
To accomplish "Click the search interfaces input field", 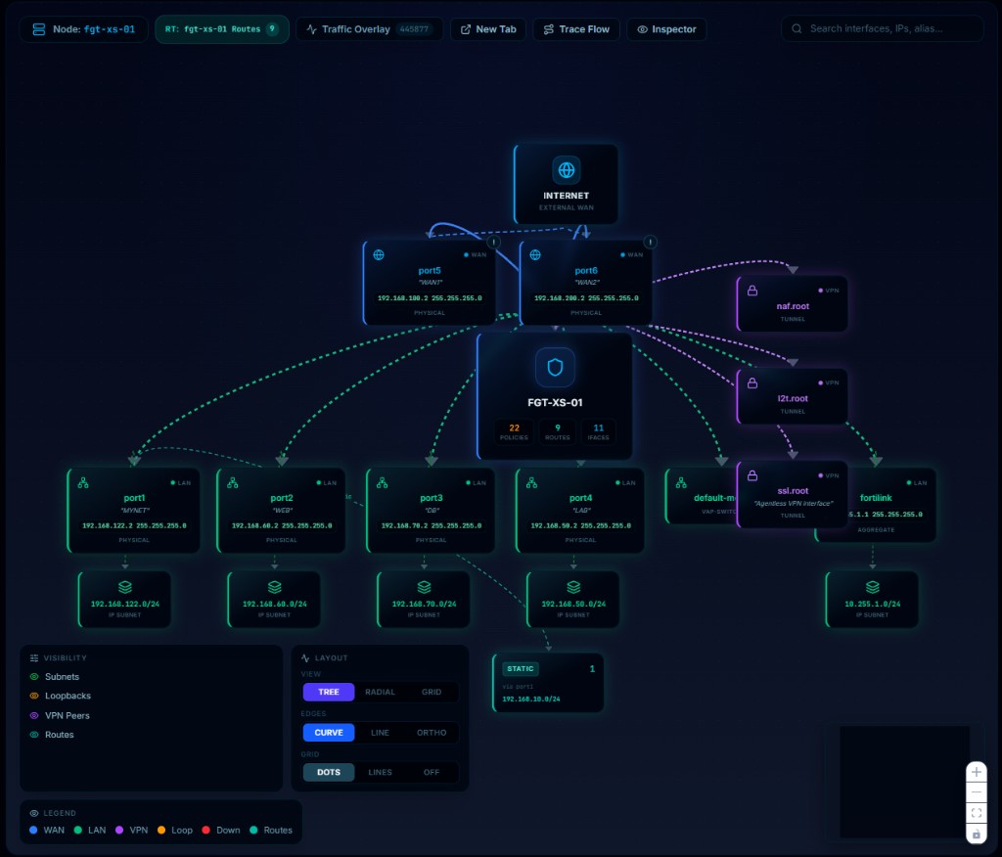I will point(882,28).
